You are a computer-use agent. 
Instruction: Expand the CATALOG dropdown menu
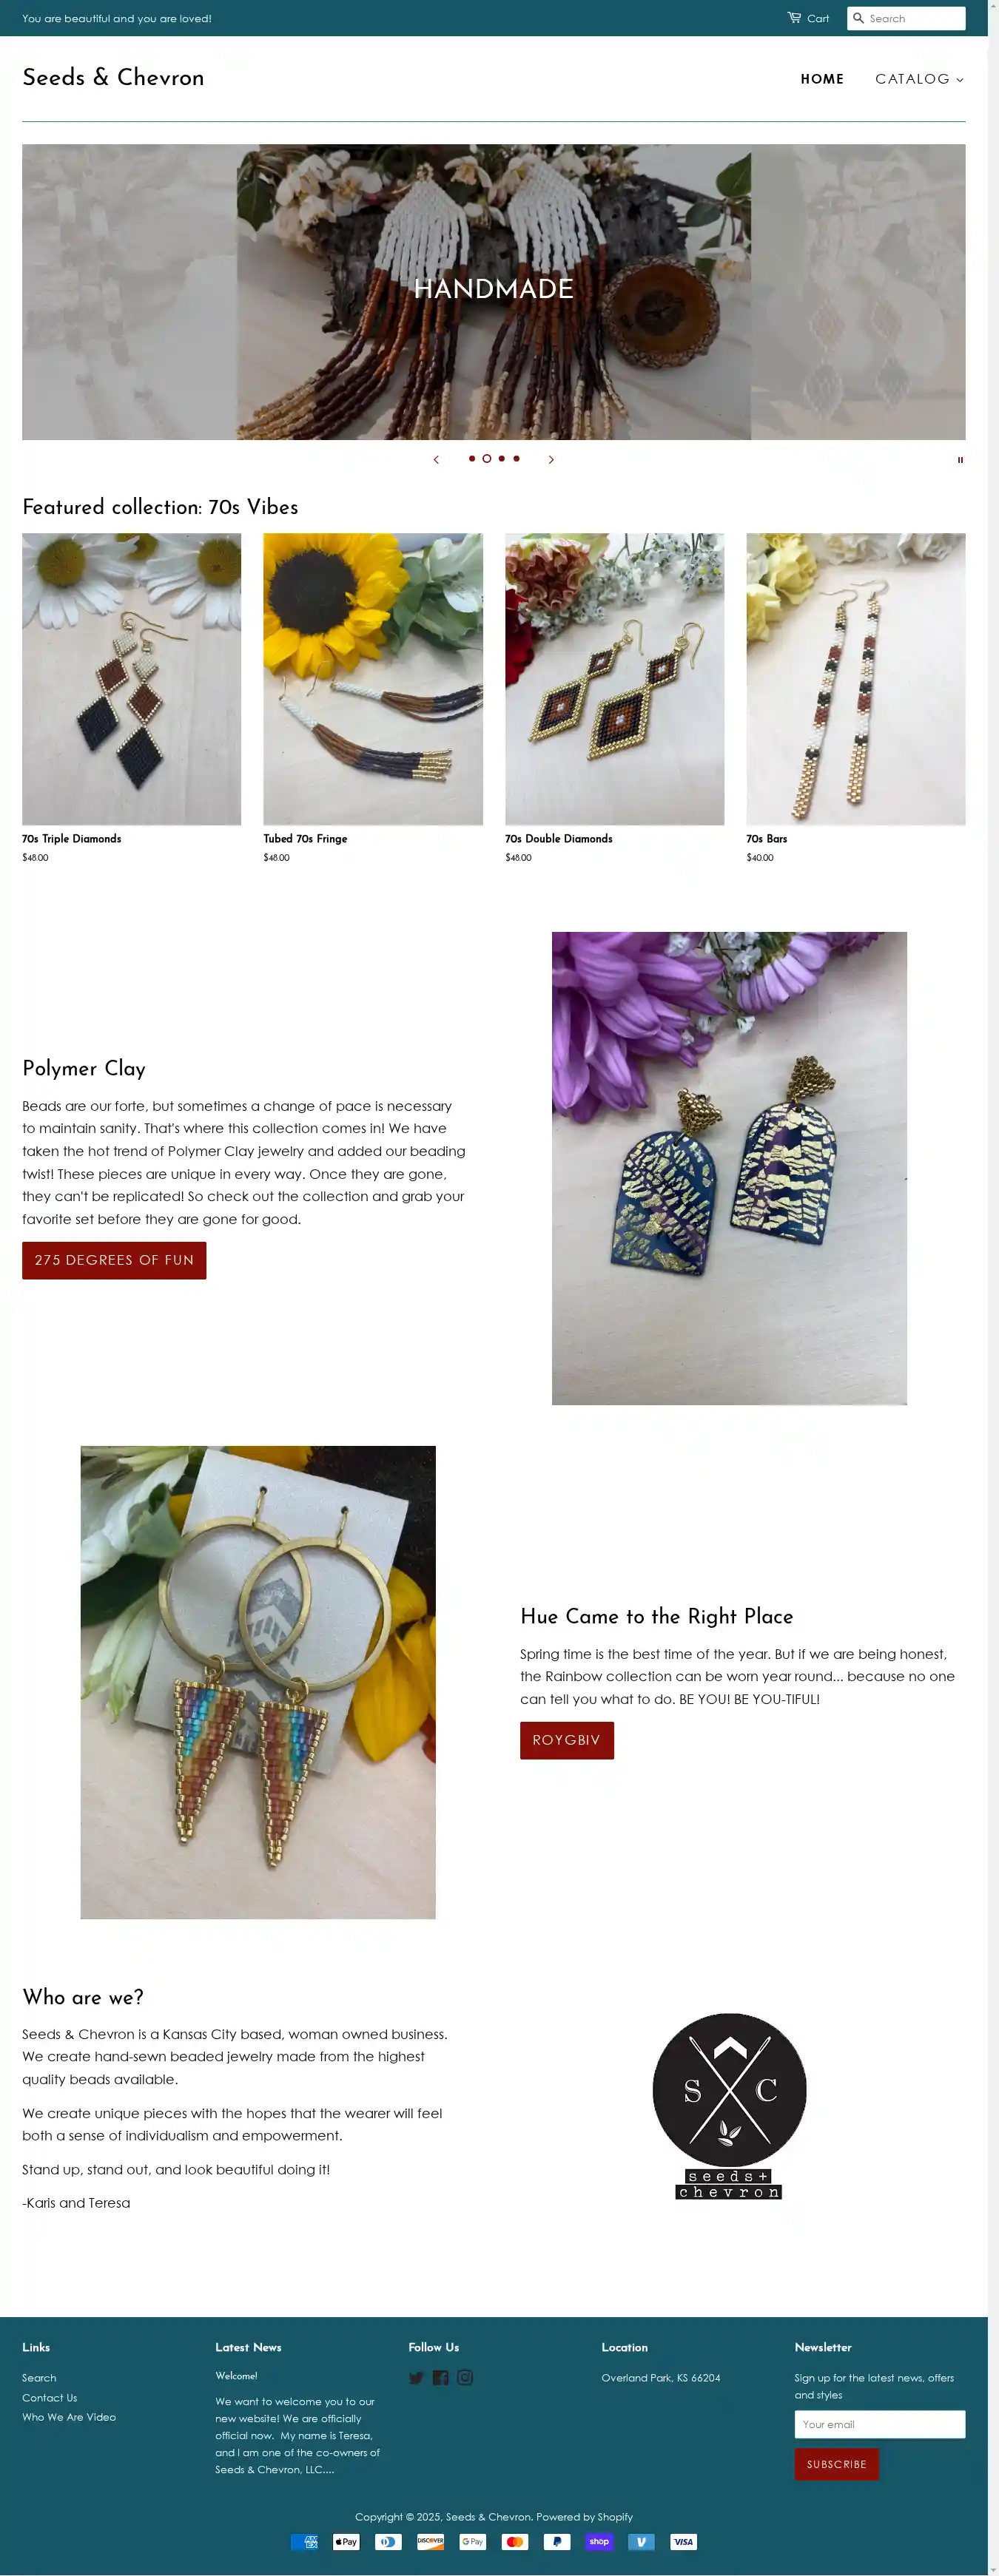click(919, 79)
